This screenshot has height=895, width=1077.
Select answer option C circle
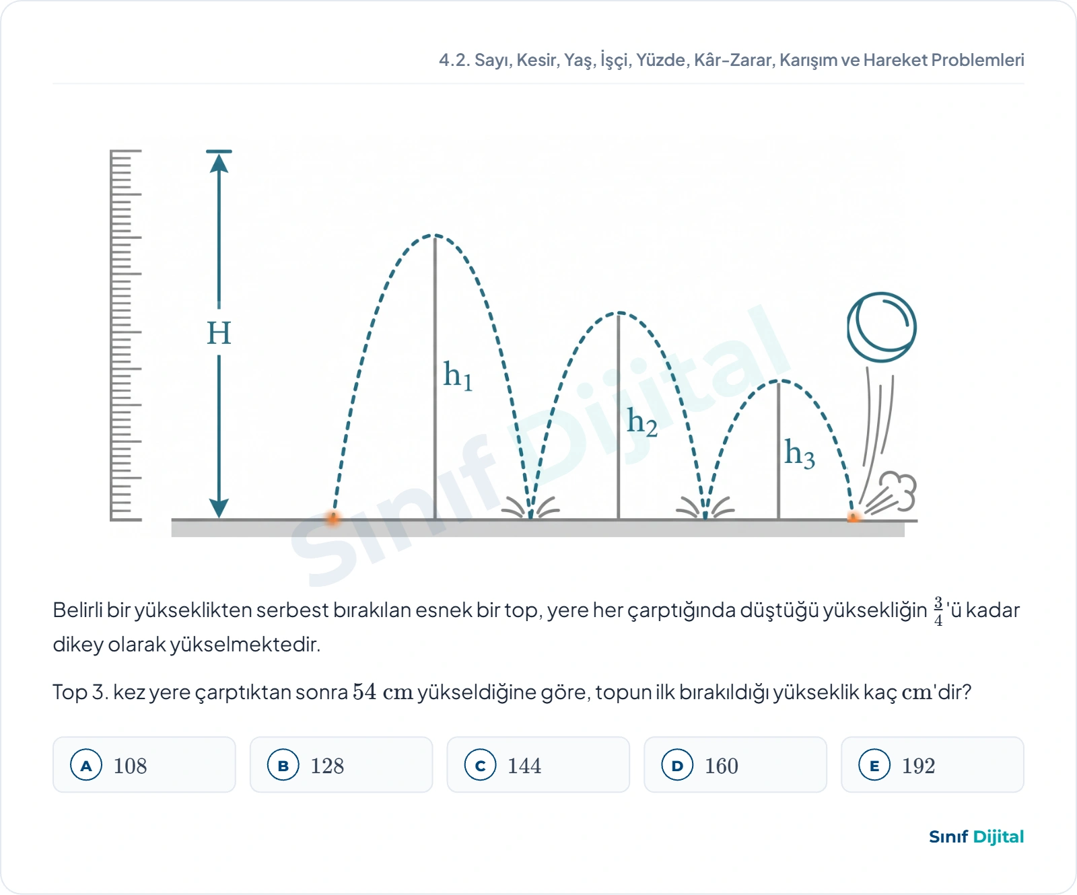(x=481, y=765)
